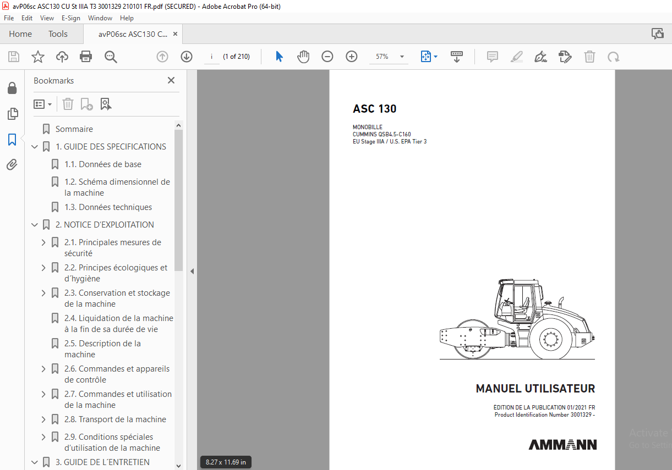Switch to the Home tab

coord(20,34)
